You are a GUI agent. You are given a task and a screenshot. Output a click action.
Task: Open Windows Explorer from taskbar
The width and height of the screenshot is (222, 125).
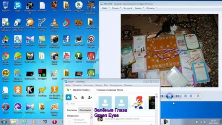point(14,122)
